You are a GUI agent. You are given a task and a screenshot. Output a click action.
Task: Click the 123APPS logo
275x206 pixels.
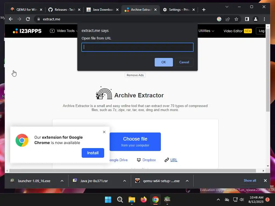pyautogui.click(x=27, y=31)
